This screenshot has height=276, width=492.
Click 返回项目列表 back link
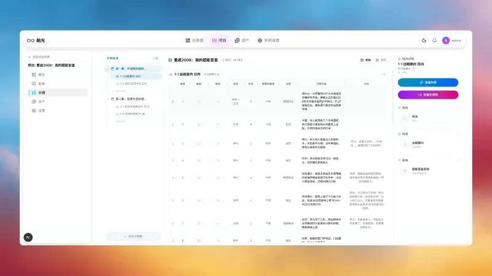click(x=39, y=57)
